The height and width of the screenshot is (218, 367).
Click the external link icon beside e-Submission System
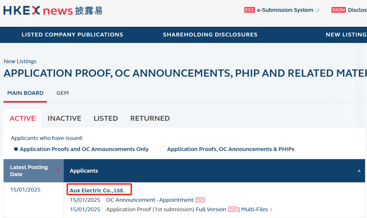pos(317,10)
